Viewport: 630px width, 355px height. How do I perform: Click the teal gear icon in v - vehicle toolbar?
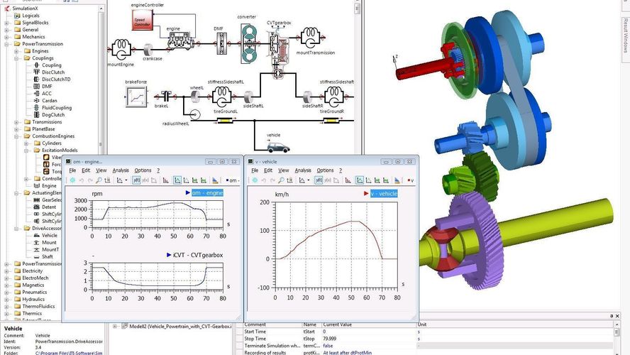[x=255, y=180]
